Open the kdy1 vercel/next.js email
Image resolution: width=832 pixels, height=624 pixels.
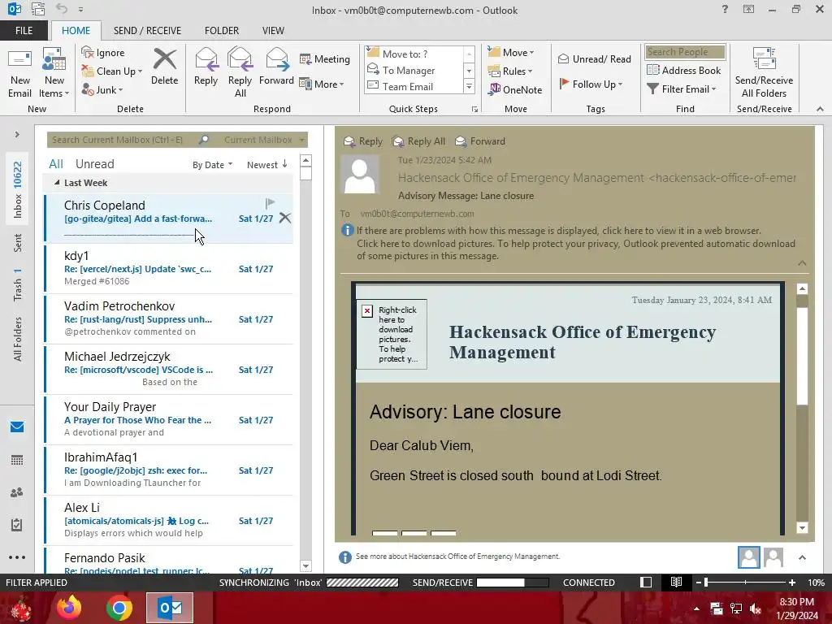[169, 269]
